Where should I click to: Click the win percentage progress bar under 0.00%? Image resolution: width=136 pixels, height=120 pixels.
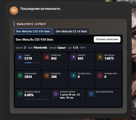coord(36,99)
